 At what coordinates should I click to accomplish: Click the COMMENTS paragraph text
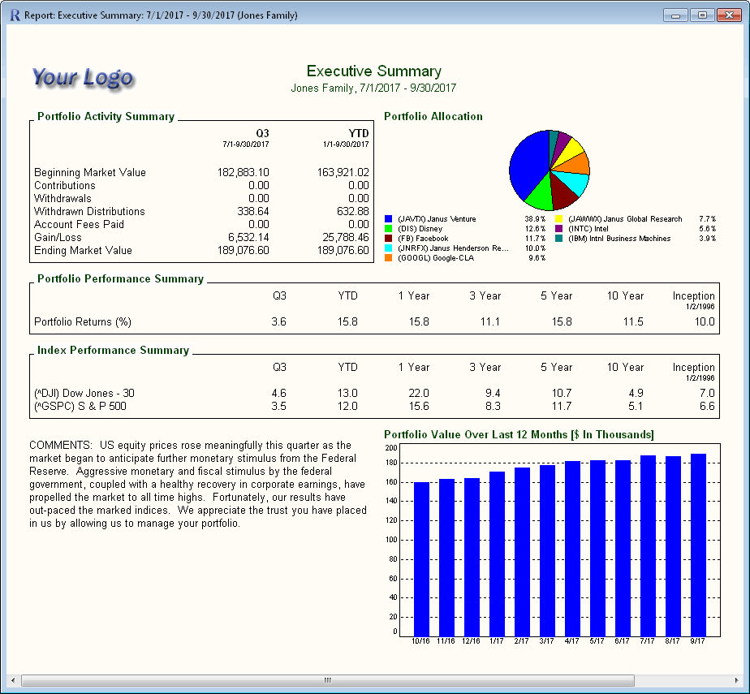[197, 484]
